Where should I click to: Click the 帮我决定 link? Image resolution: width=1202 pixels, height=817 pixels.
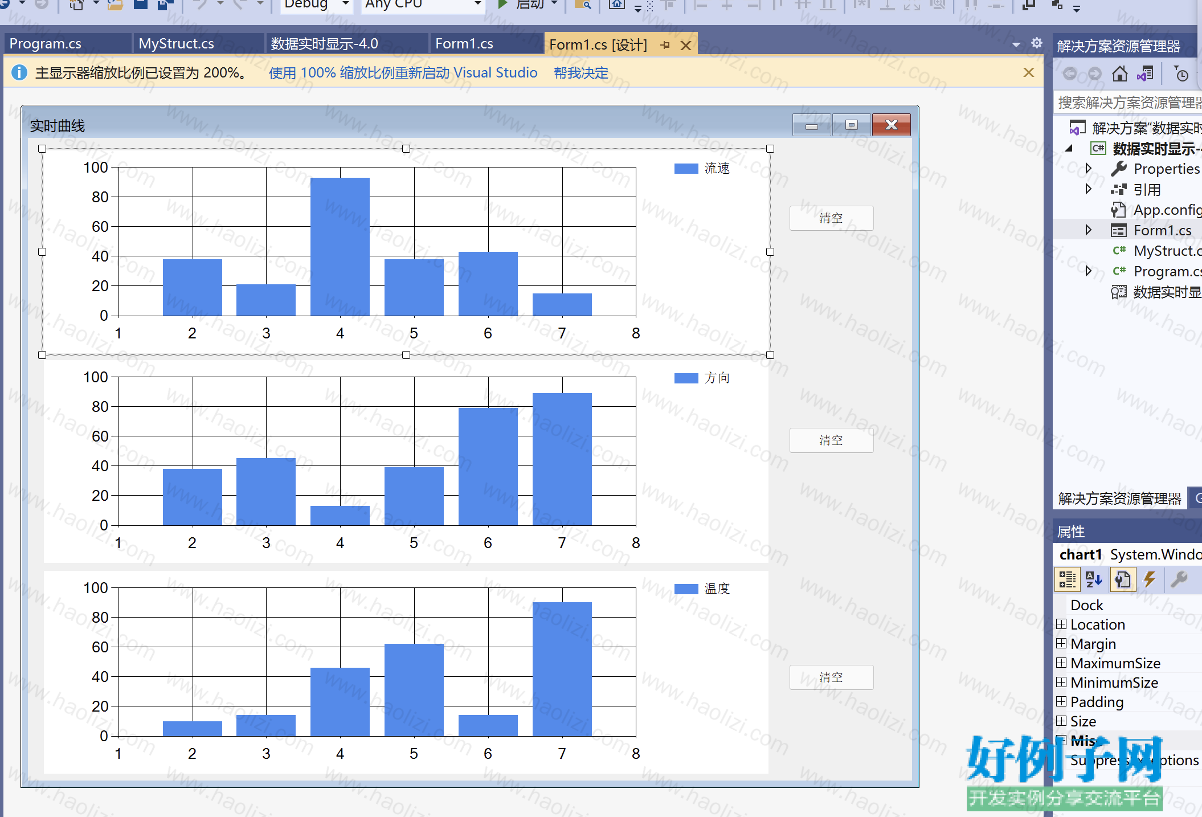tap(580, 73)
